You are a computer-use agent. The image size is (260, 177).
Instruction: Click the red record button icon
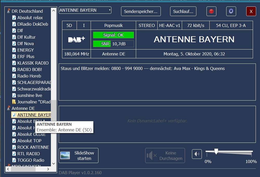point(211,11)
